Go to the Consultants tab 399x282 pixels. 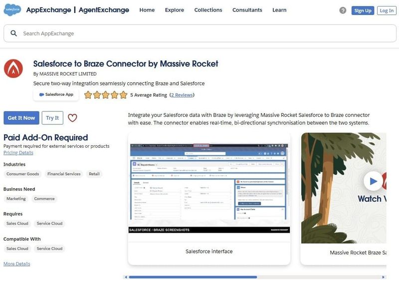pos(247,10)
